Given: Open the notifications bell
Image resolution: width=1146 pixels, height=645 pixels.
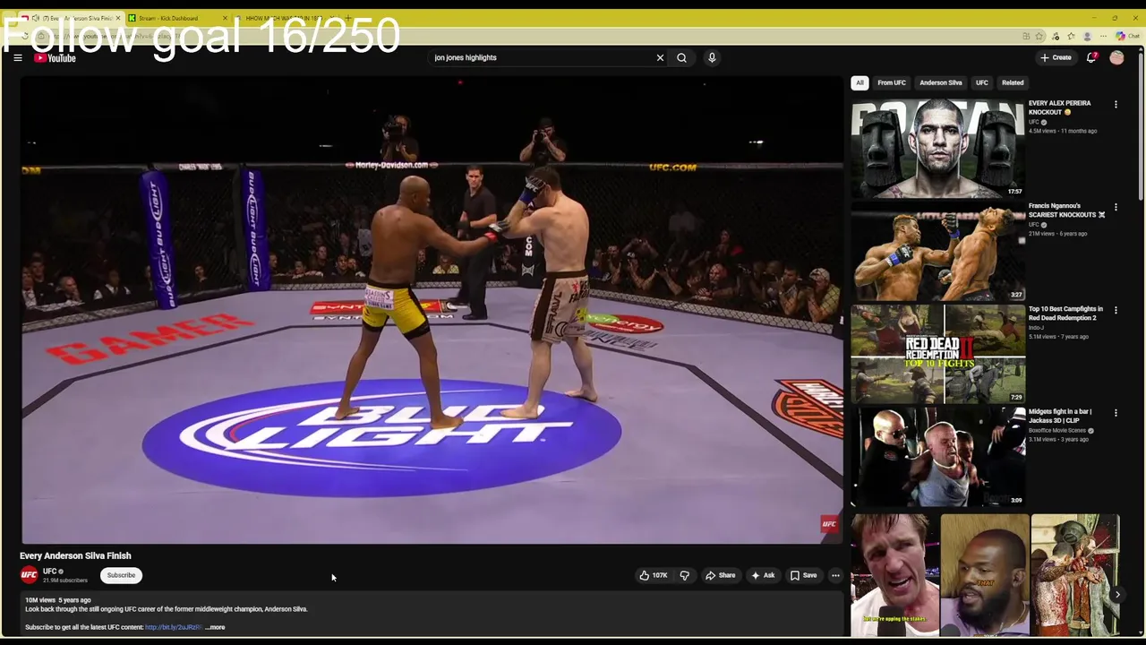Looking at the screenshot, I should [1091, 57].
